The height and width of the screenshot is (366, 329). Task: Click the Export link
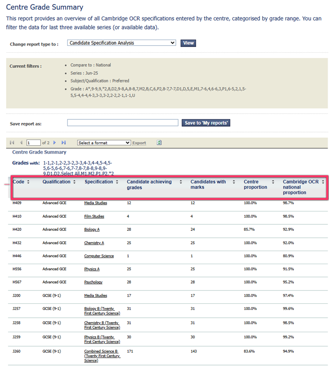(139, 143)
